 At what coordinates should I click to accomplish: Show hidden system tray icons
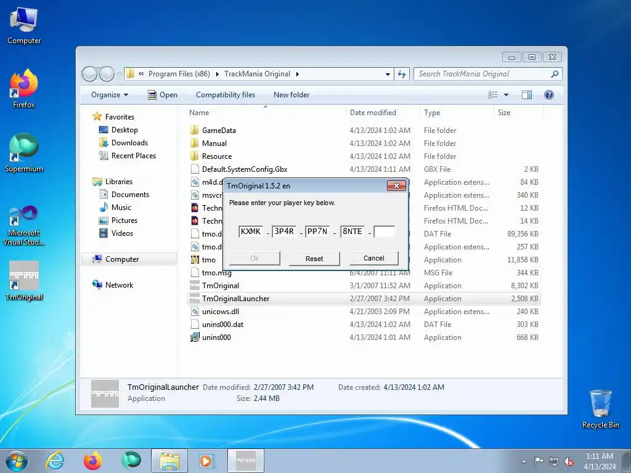click(x=524, y=461)
